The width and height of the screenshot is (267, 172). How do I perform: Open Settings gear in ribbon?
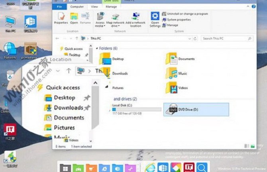[x=155, y=19]
